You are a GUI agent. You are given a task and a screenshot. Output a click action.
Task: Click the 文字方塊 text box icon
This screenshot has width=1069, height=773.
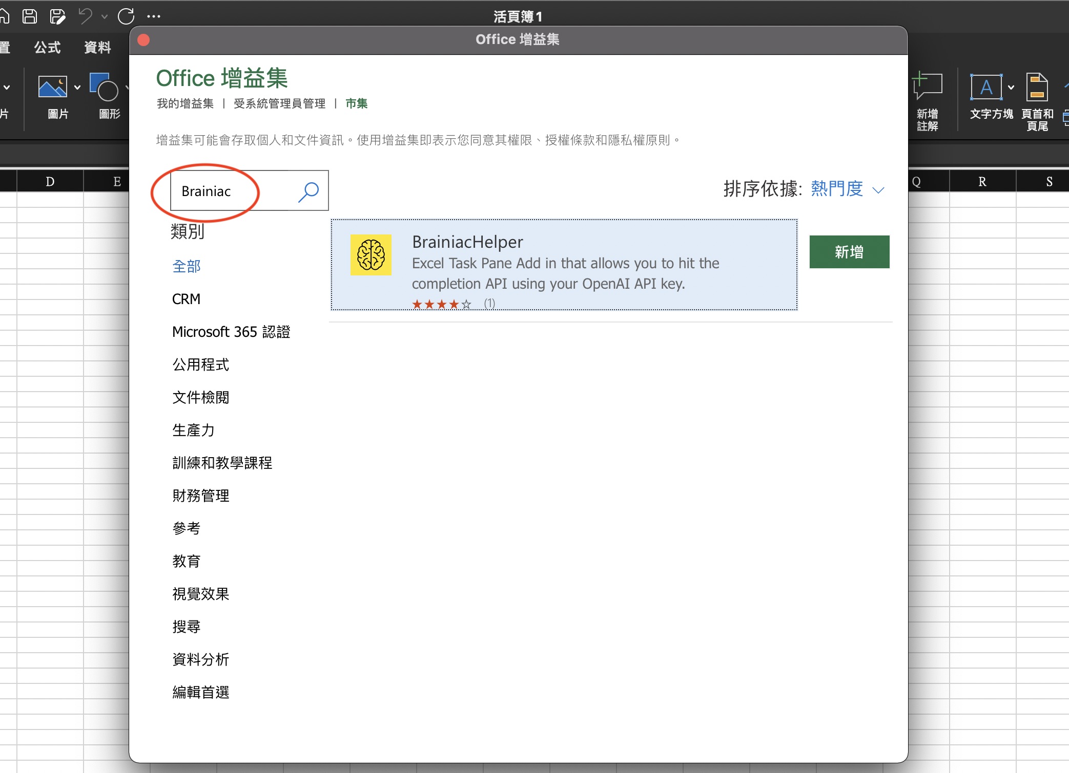coord(986,87)
